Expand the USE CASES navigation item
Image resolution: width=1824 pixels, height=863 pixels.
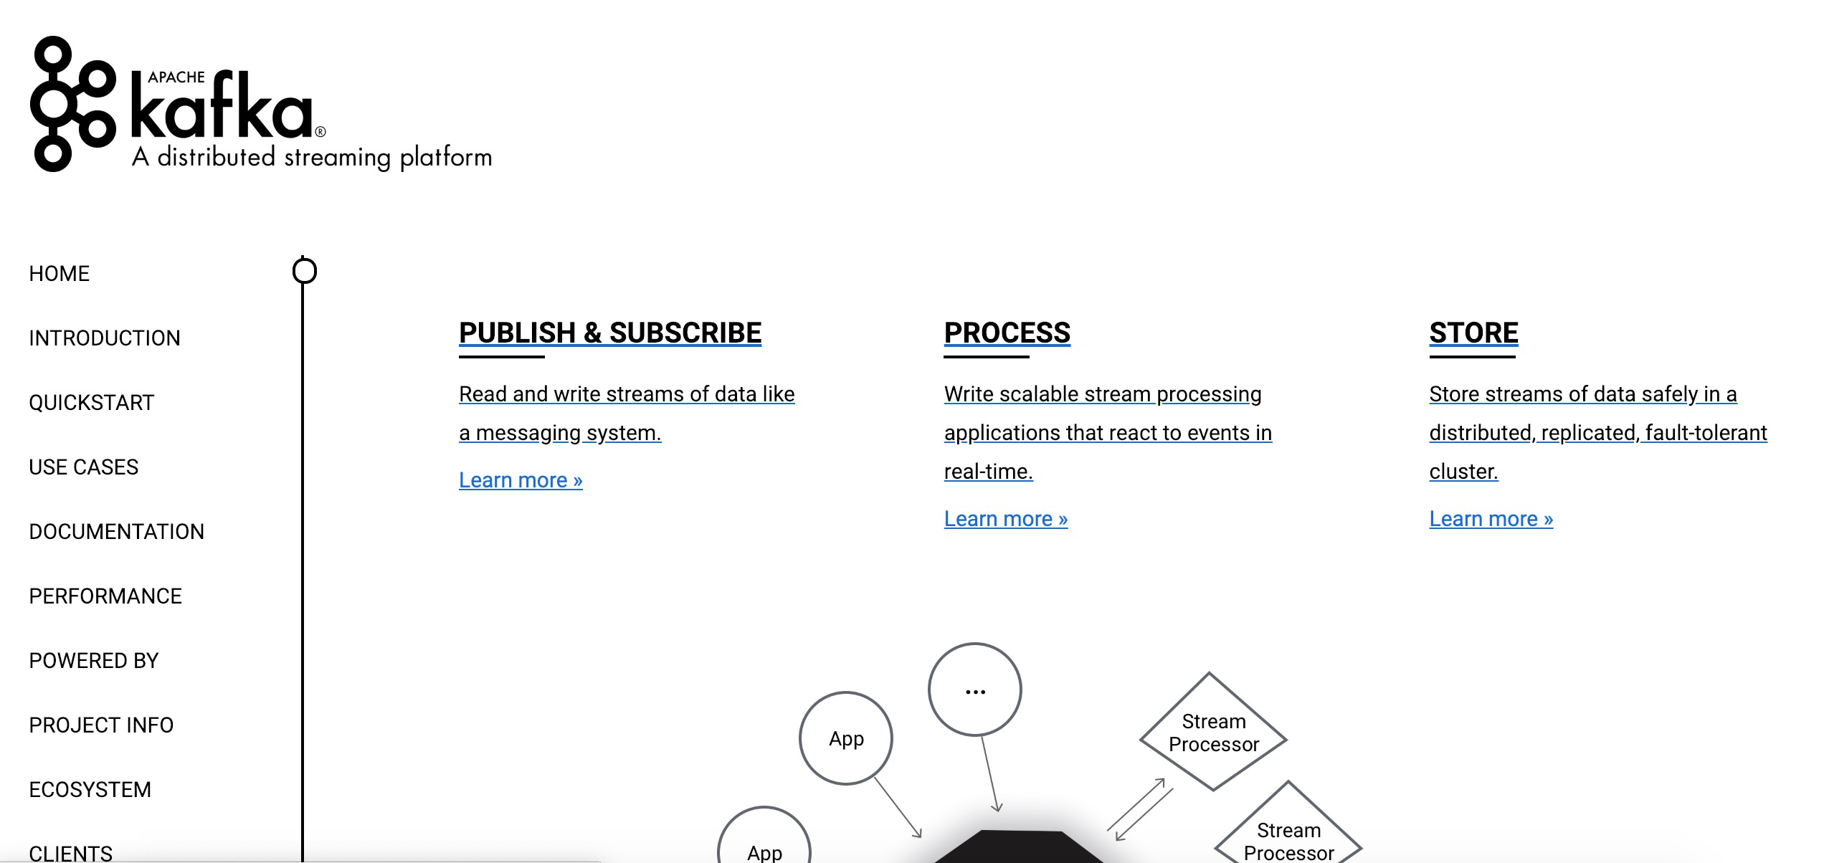click(82, 467)
